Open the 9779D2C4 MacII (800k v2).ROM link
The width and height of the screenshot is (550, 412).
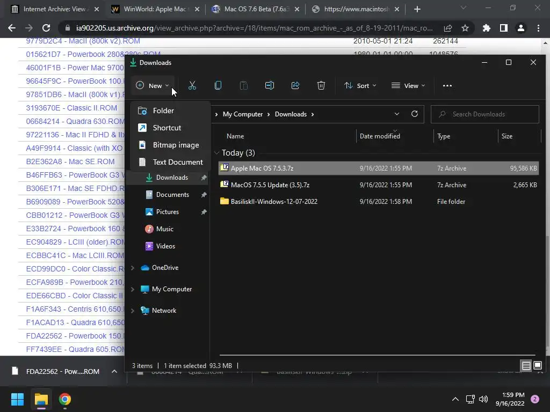coord(83,41)
